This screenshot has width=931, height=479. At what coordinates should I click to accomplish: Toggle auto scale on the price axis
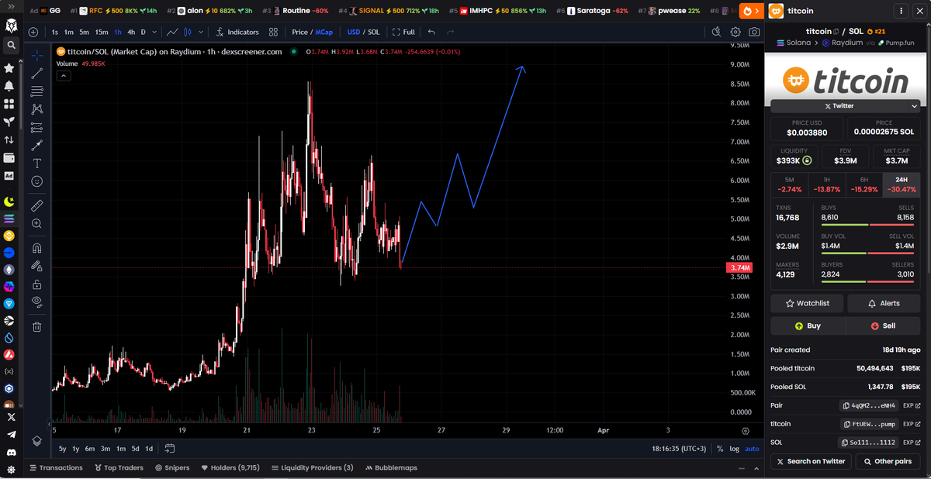click(x=751, y=448)
